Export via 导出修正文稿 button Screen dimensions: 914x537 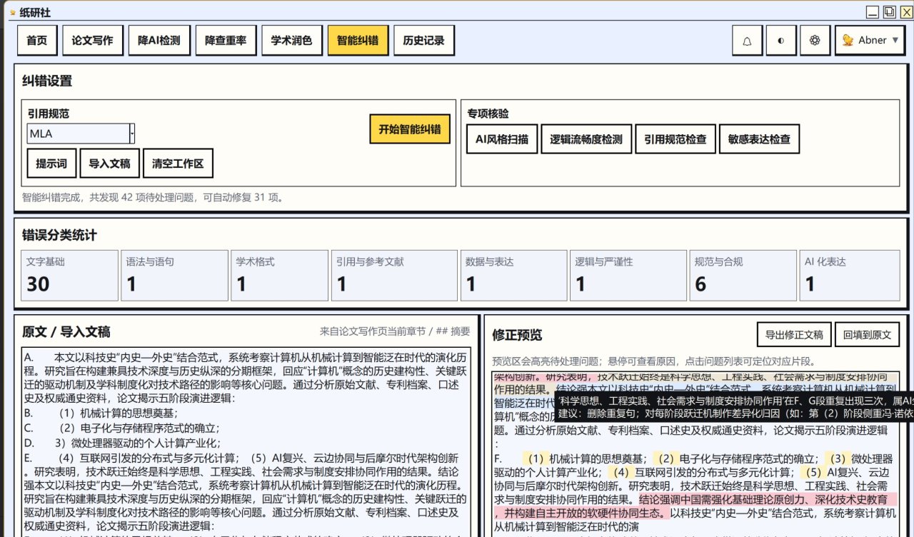[x=794, y=334]
